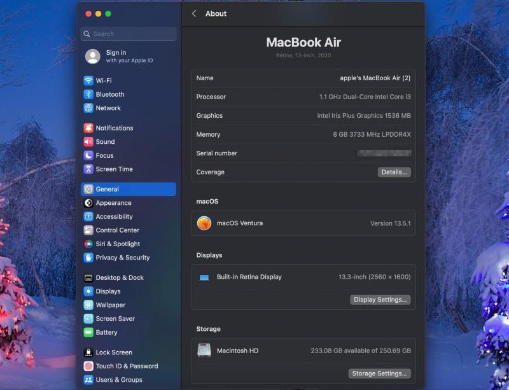Click the Siri & Spotlight icon
The width and height of the screenshot is (509, 390).
click(88, 244)
